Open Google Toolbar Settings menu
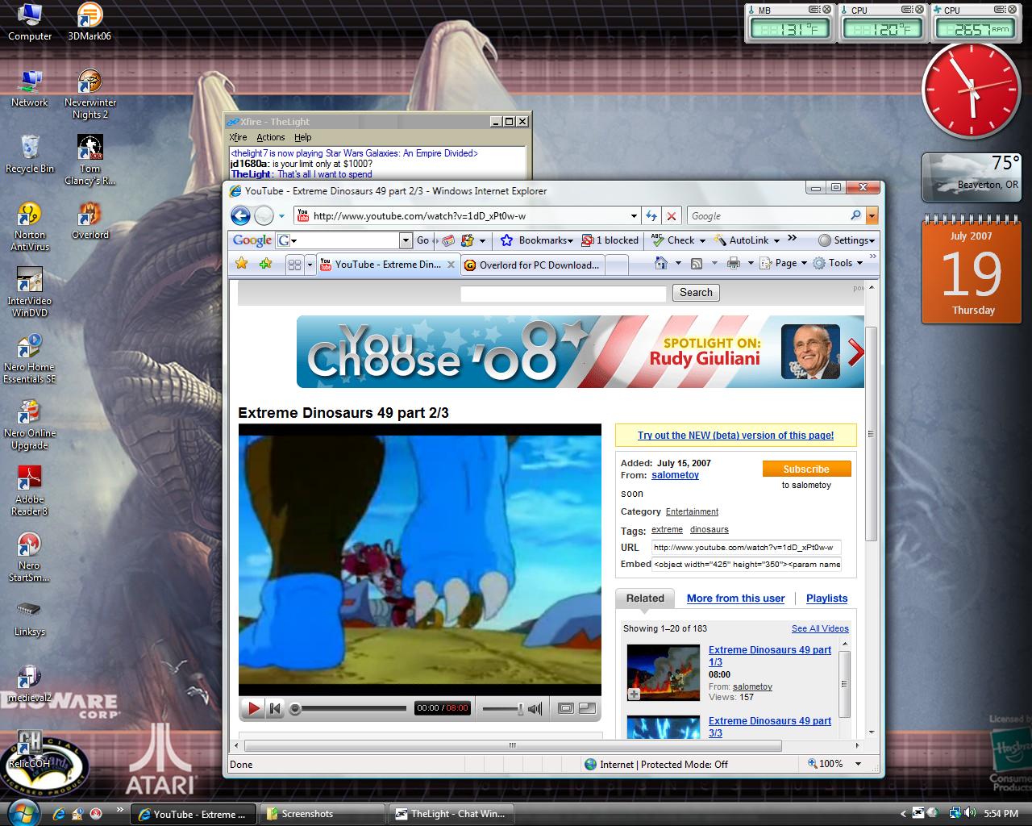This screenshot has height=826, width=1032. (x=847, y=240)
